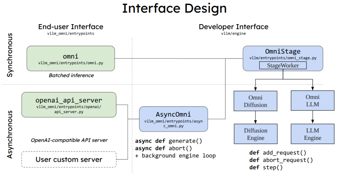338x174 pixels.
Task: Click the async def abort() line
Action: [x=163, y=149]
